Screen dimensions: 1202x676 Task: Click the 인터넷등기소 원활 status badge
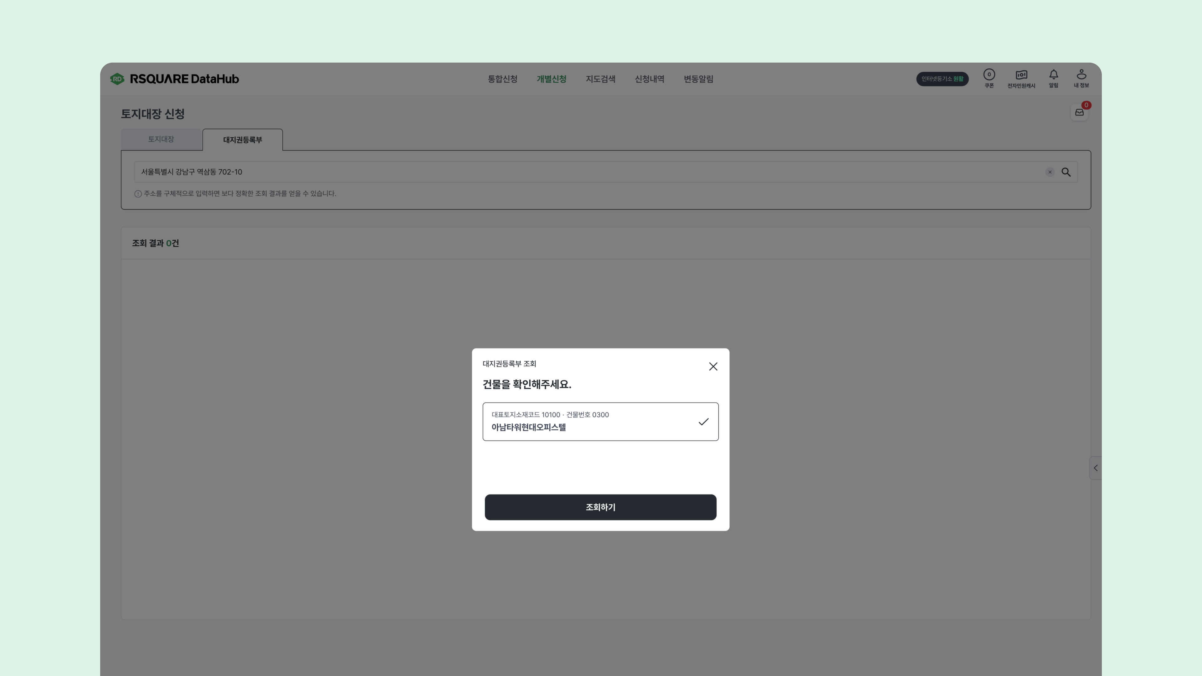point(942,79)
